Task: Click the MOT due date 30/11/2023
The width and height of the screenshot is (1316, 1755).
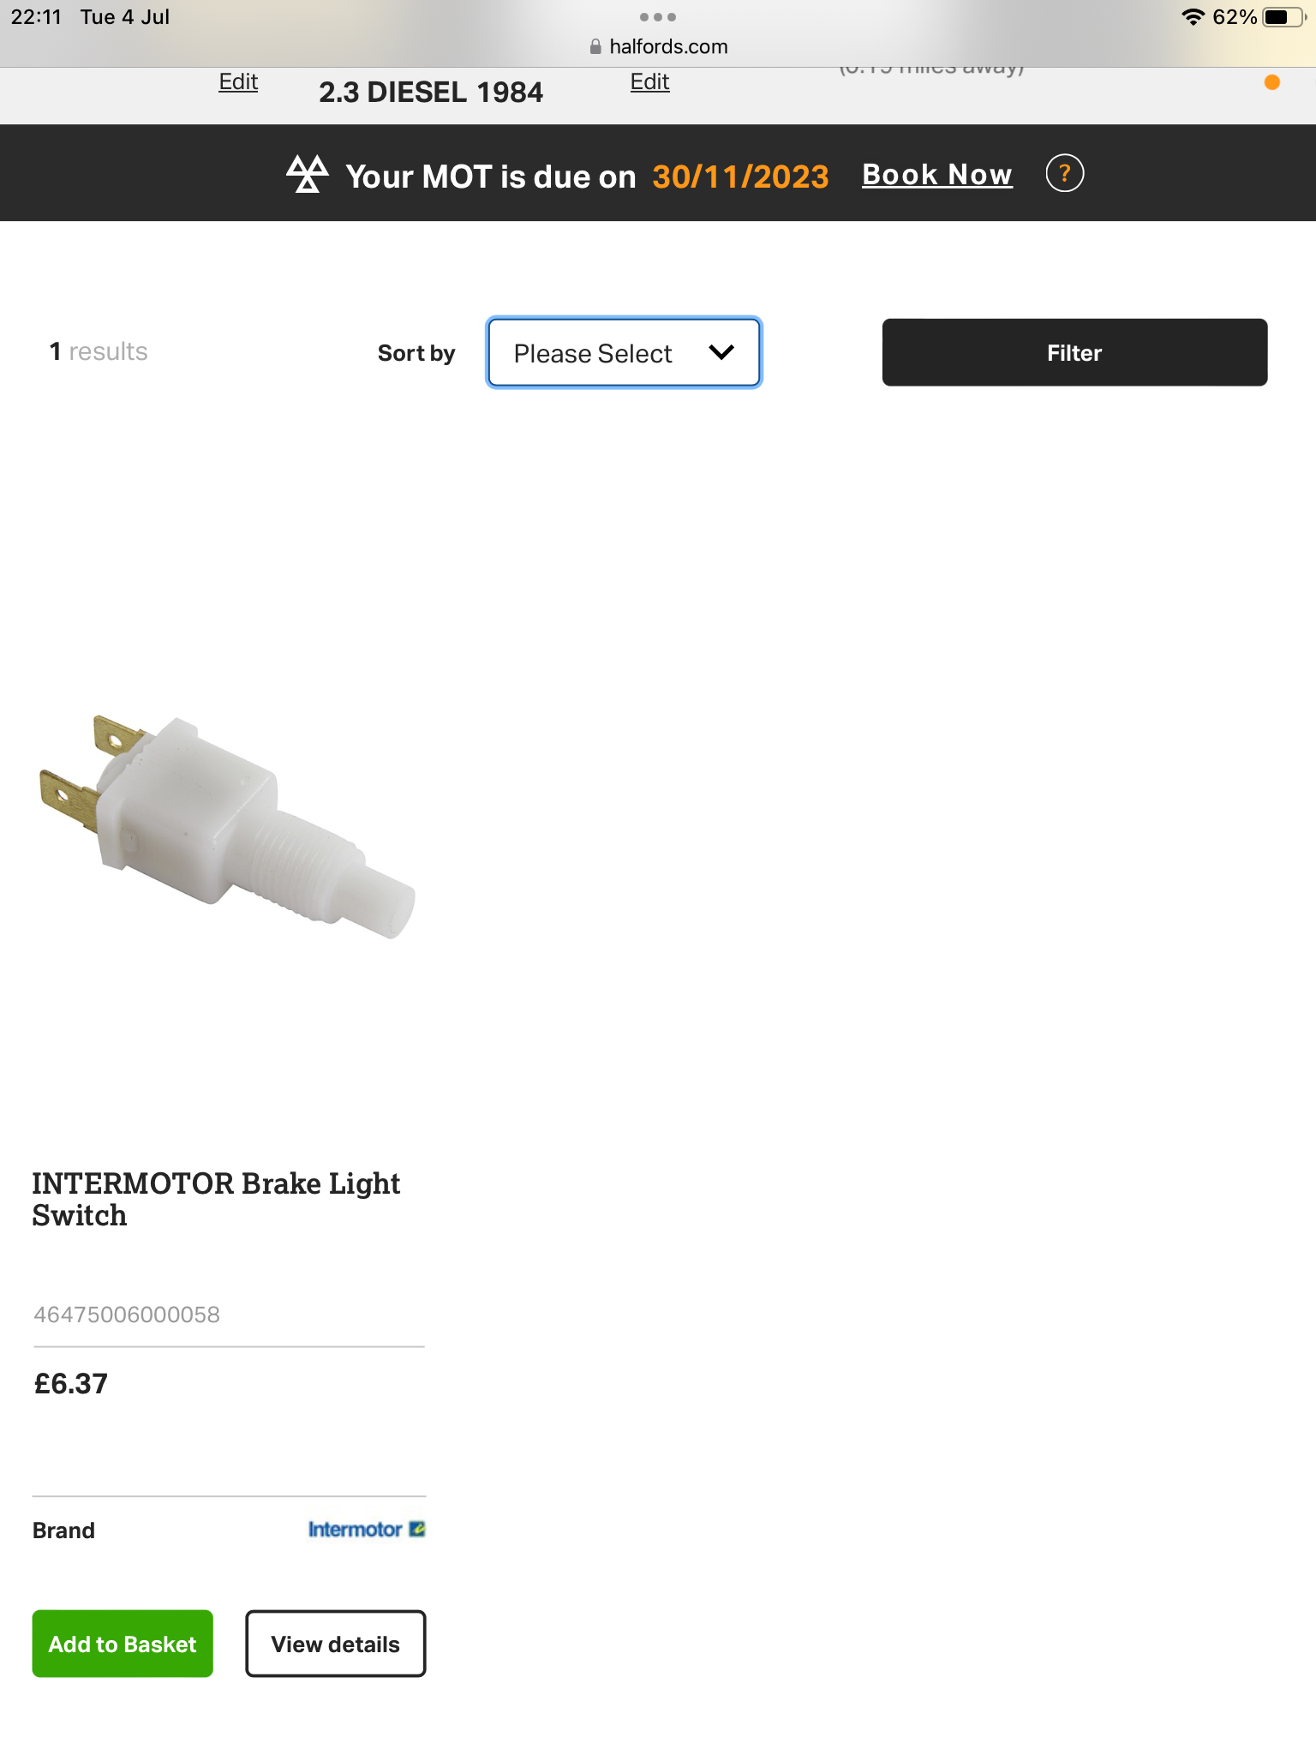Action: click(740, 177)
